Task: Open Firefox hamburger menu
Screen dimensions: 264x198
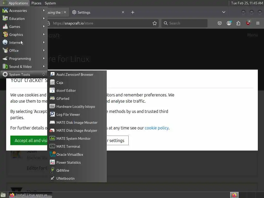Action: pyautogui.click(x=258, y=23)
